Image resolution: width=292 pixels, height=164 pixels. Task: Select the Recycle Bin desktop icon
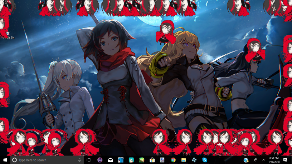click(8, 35)
